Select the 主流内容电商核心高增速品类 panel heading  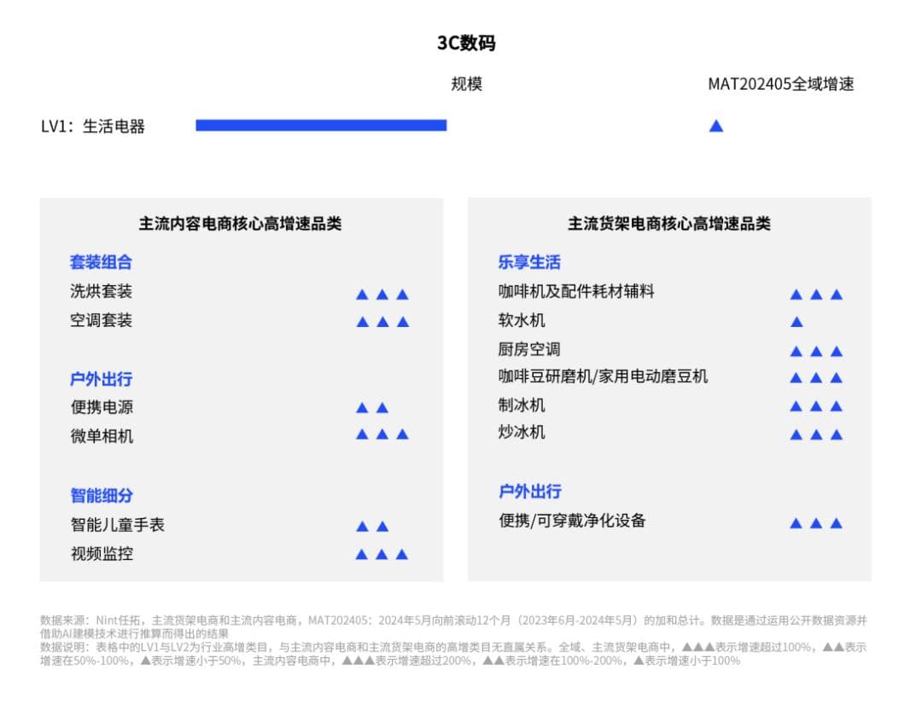tap(240, 224)
